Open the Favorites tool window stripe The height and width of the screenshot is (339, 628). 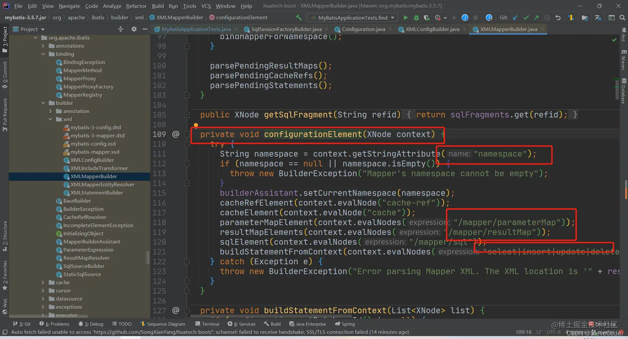pos(5,276)
